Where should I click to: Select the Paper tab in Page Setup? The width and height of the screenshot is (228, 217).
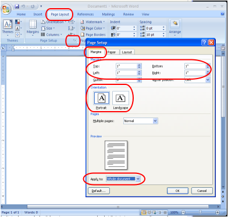(112, 52)
